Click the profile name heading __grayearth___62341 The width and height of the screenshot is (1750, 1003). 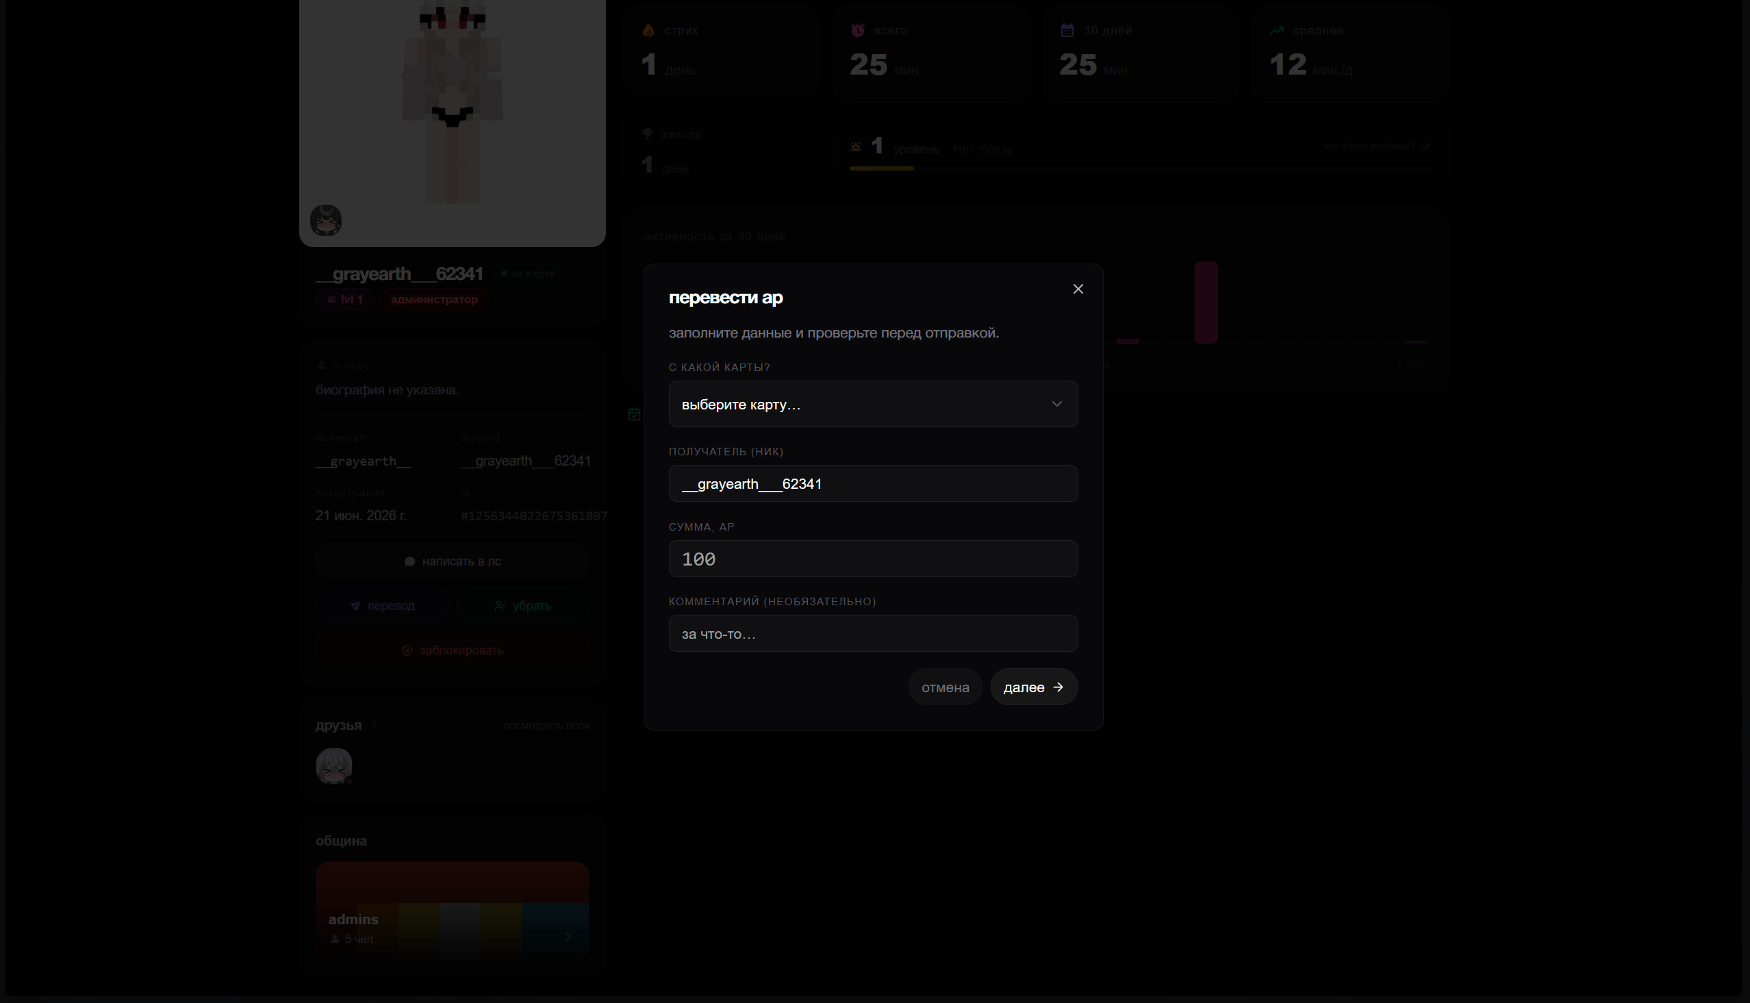click(399, 273)
